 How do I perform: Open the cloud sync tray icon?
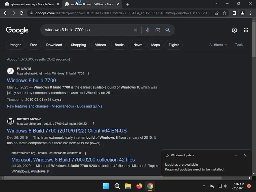pos(212,186)
